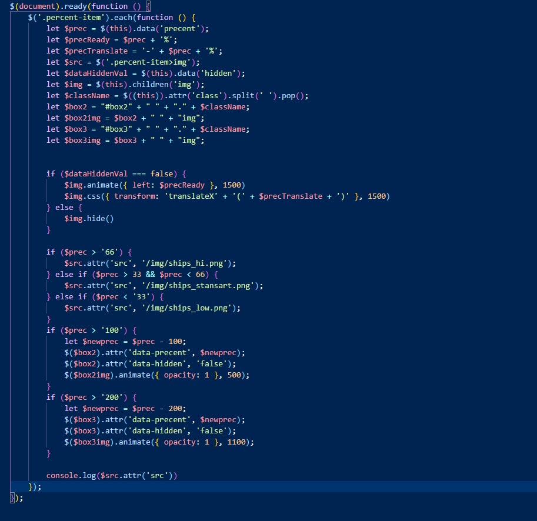The image size is (537, 521).
Task: Click the $box2img animate opacity 500 line
Action: 157,375
